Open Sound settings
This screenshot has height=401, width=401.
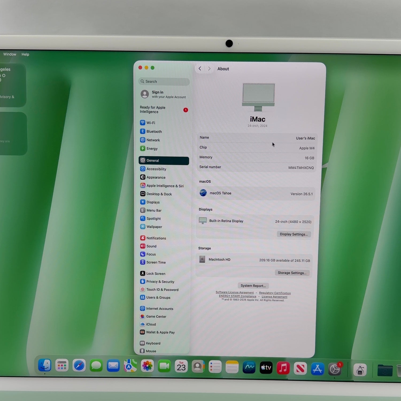(x=148, y=246)
